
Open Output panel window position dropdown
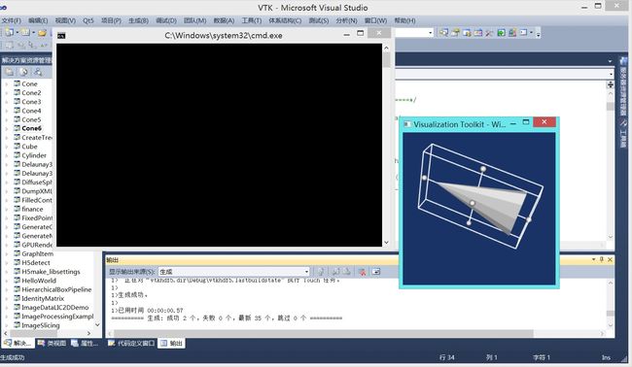coord(593,259)
